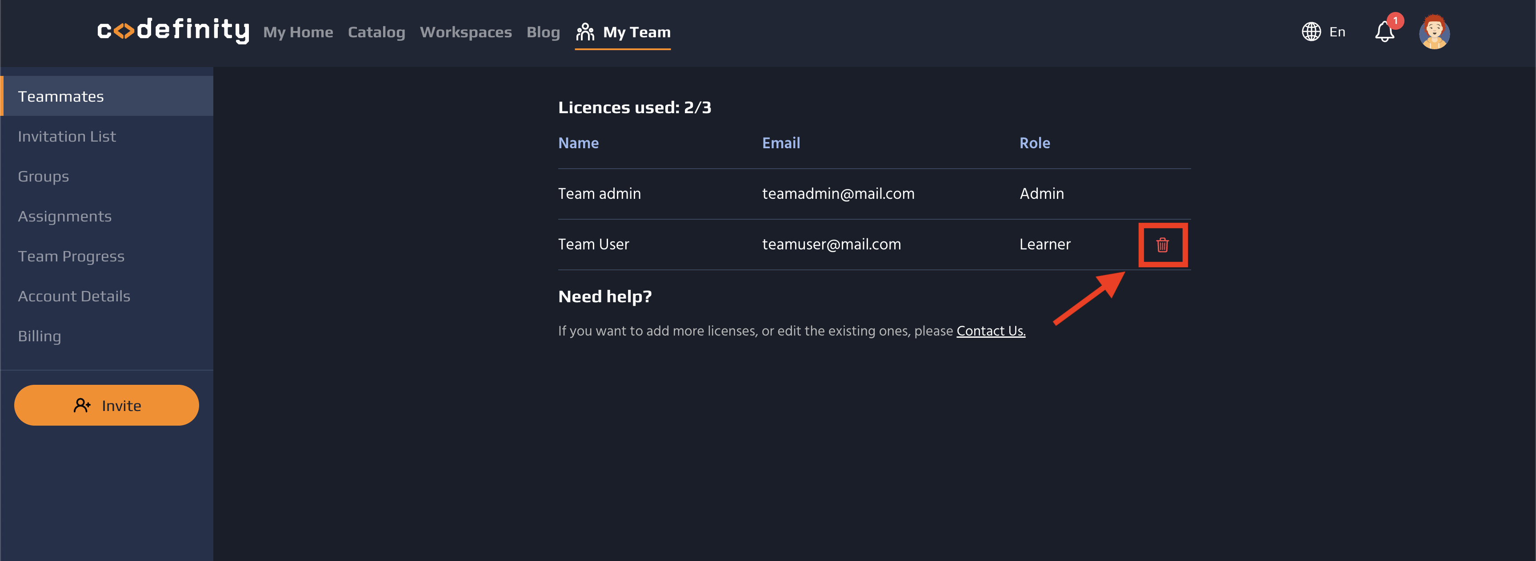Open the Invitation List section
The image size is (1536, 561).
[x=67, y=136]
